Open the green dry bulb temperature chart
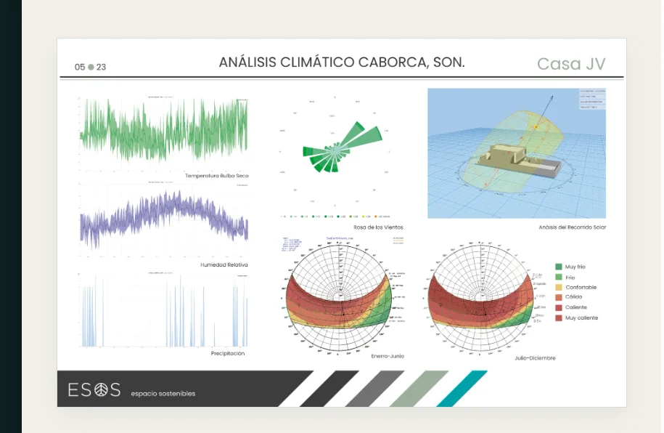 [x=163, y=133]
